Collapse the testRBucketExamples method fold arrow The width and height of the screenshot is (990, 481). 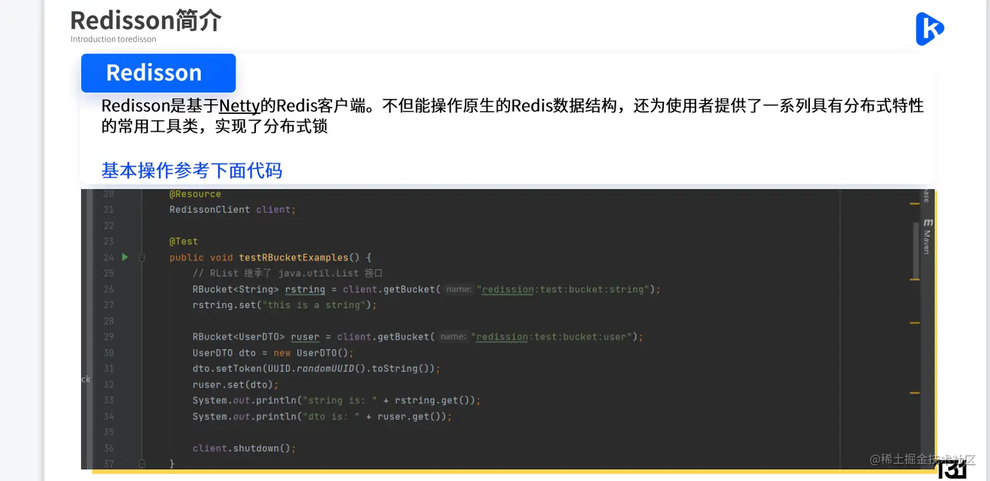coord(141,258)
